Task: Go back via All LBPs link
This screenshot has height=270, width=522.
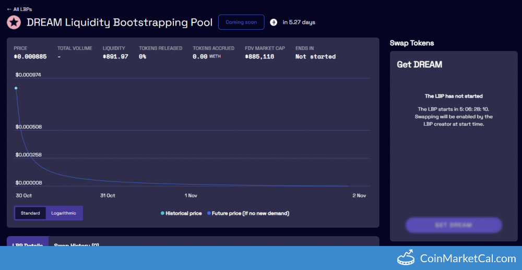Action: [22, 9]
